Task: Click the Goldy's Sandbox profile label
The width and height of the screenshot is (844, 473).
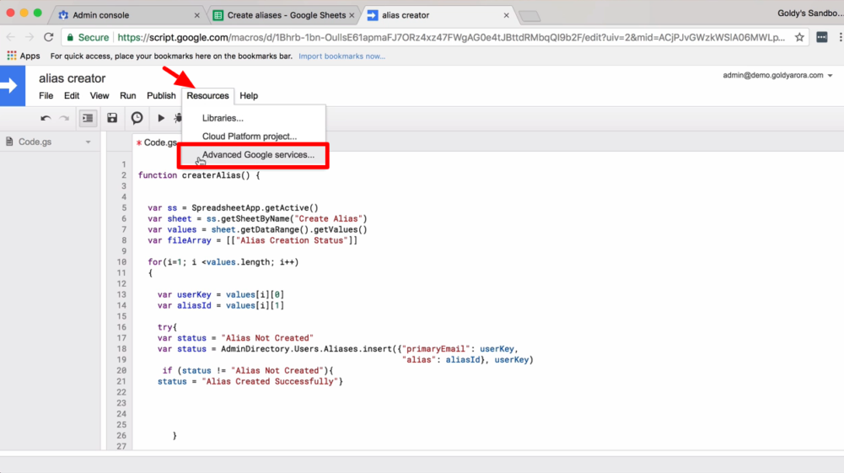Action: (x=810, y=13)
